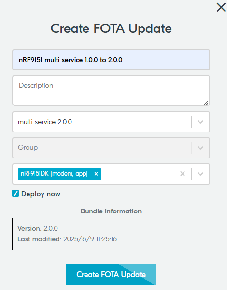
Task: Click the Group selection field
Action: pos(101,148)
